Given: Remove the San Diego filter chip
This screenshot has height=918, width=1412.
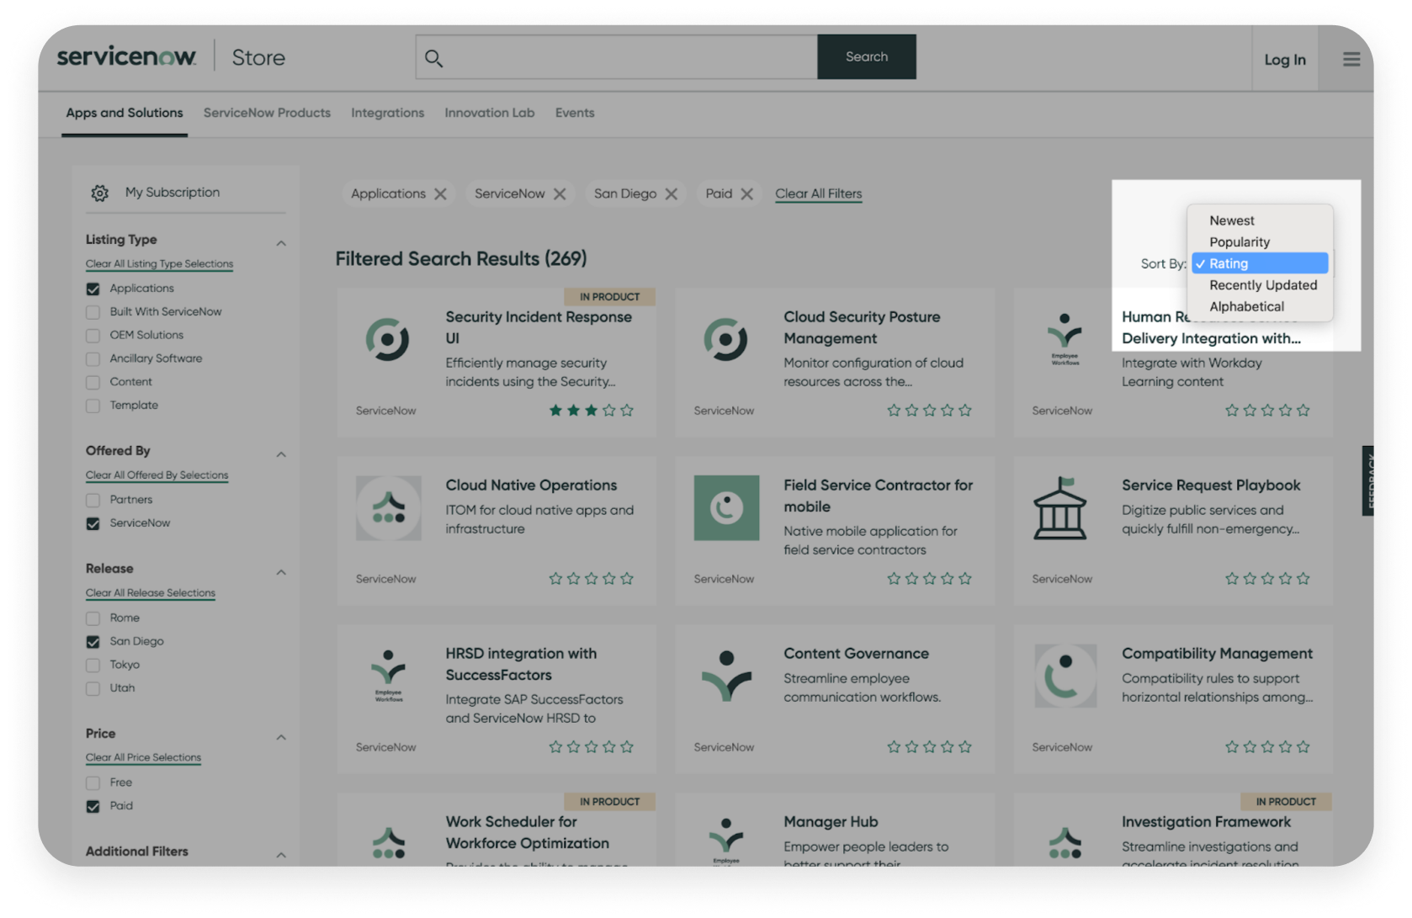Looking at the screenshot, I should pos(671,194).
